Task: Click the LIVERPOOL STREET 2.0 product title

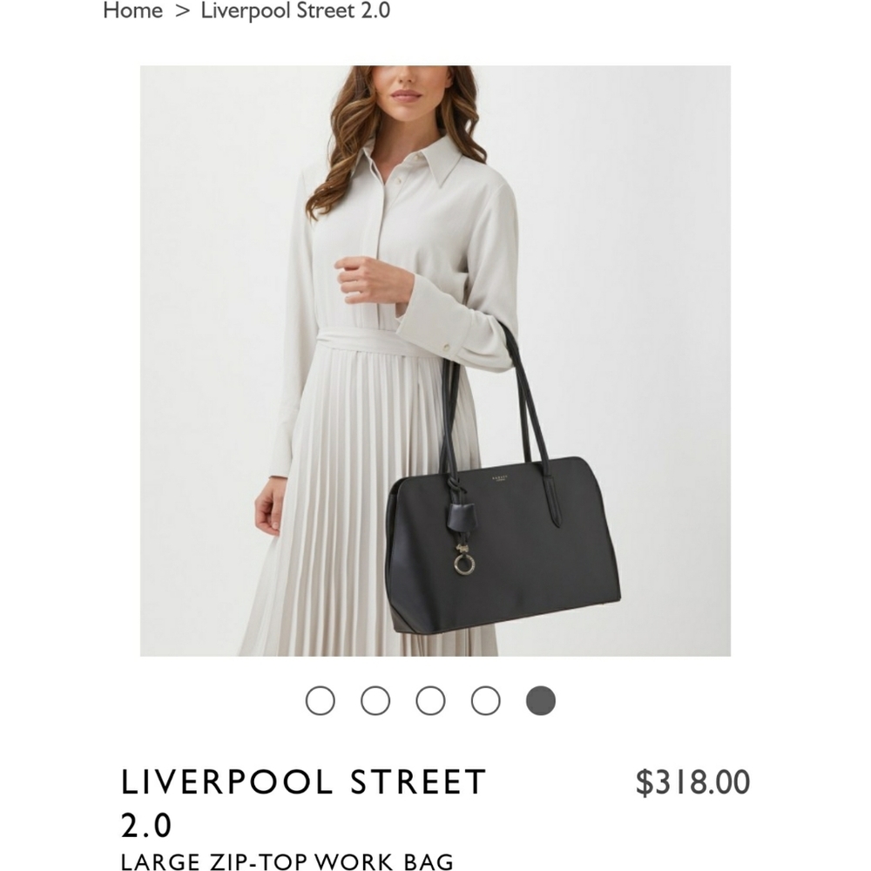Action: [304, 803]
